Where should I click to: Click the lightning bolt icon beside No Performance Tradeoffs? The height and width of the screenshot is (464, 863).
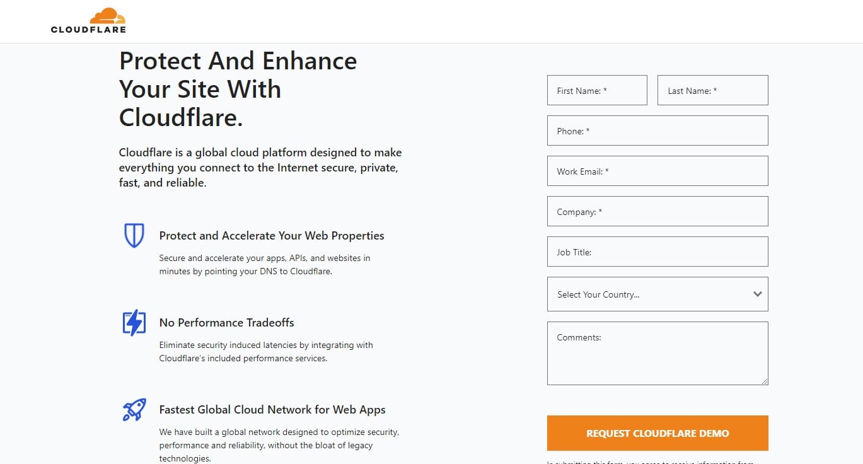pyautogui.click(x=134, y=323)
